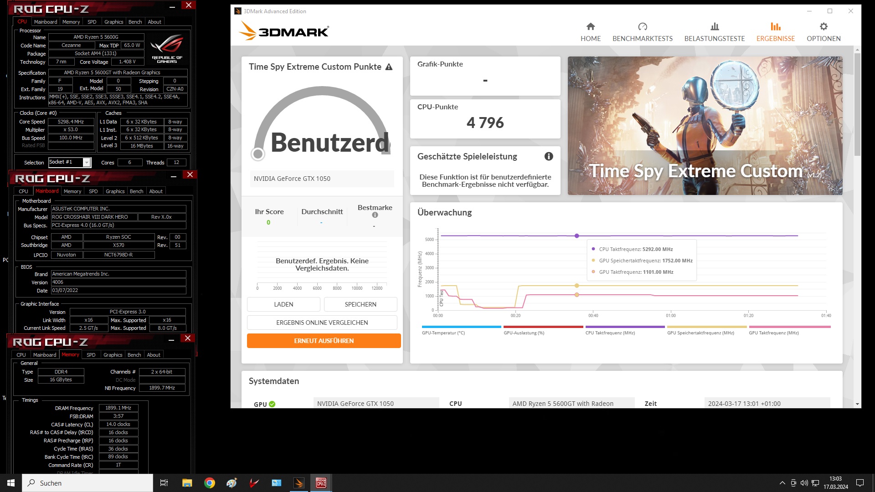Viewport: 875px width, 492px height.
Task: Click the AMD Ryzen 5 5600G name field
Action: 96,37
